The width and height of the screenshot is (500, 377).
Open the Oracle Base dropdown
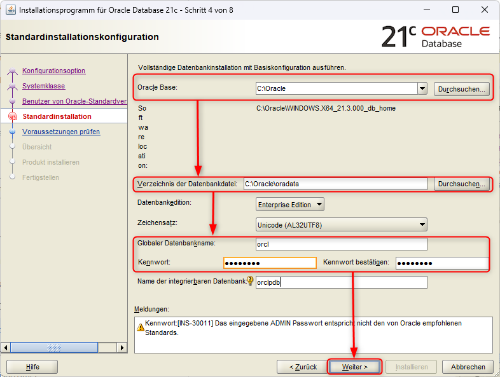point(422,89)
